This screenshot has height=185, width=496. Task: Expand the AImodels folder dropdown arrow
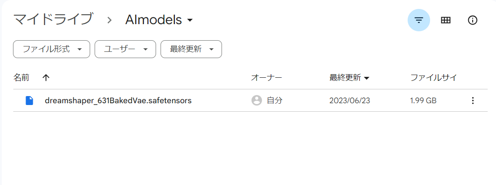point(190,21)
